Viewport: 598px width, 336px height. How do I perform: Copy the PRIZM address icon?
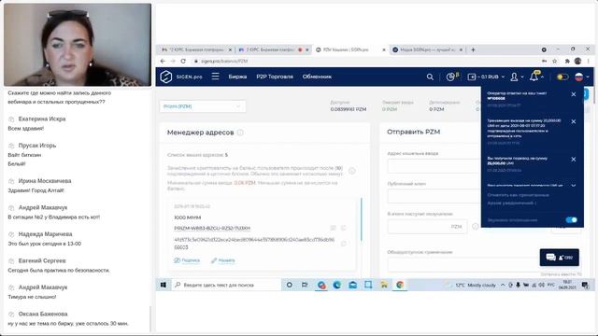tap(343, 228)
